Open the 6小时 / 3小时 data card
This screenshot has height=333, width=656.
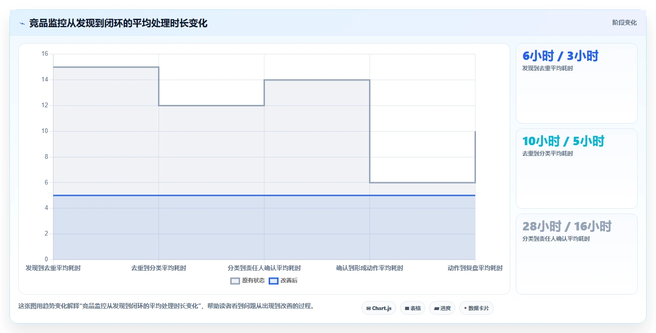(x=577, y=83)
